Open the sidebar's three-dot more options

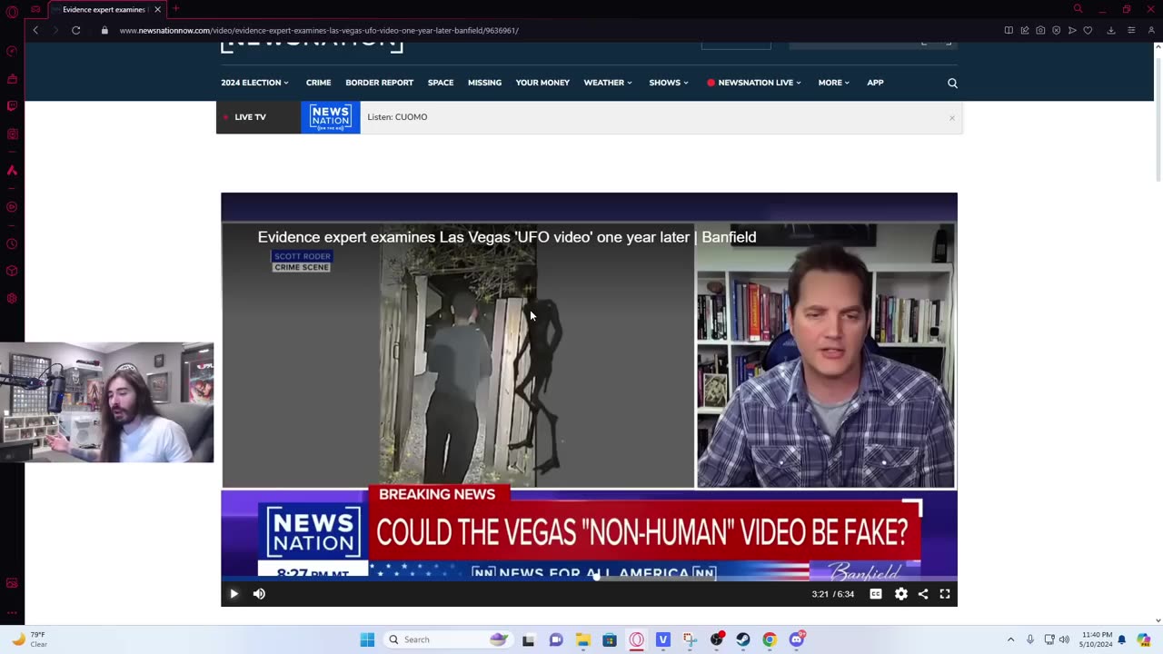(x=12, y=613)
